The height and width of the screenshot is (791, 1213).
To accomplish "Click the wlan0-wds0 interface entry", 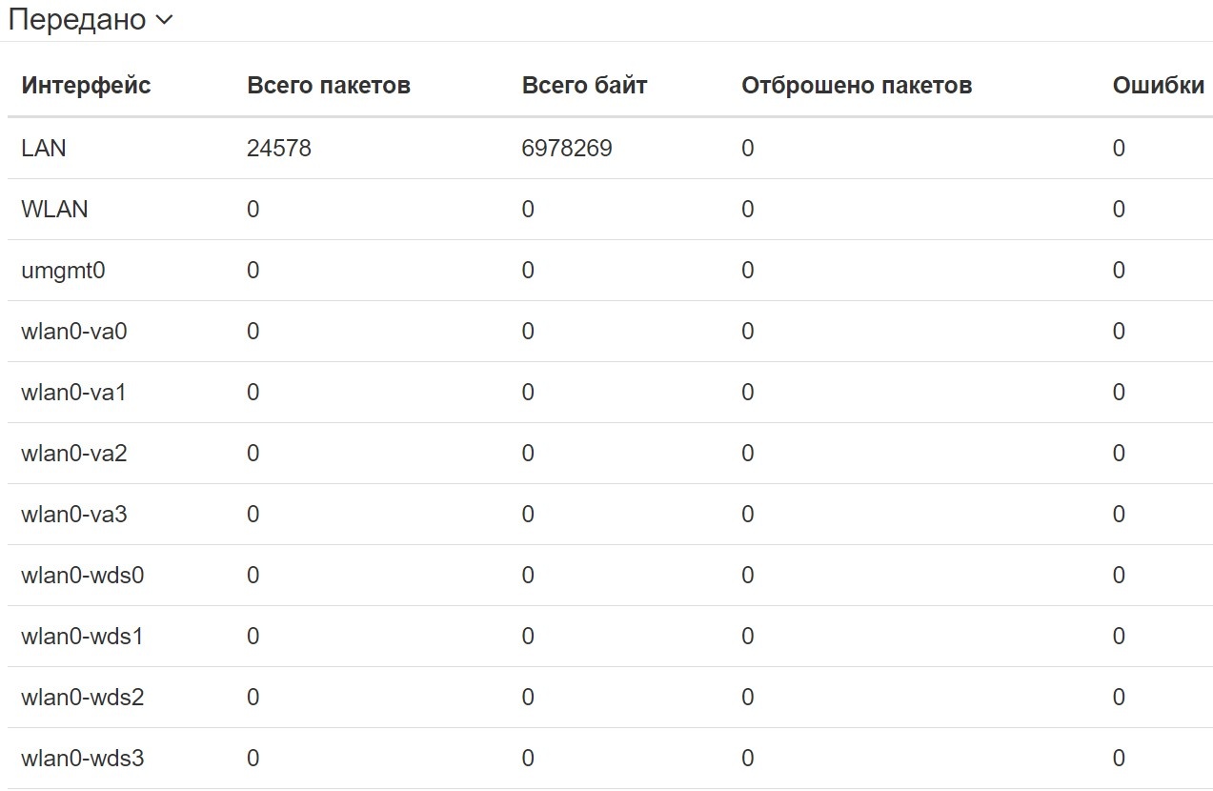I will point(82,575).
